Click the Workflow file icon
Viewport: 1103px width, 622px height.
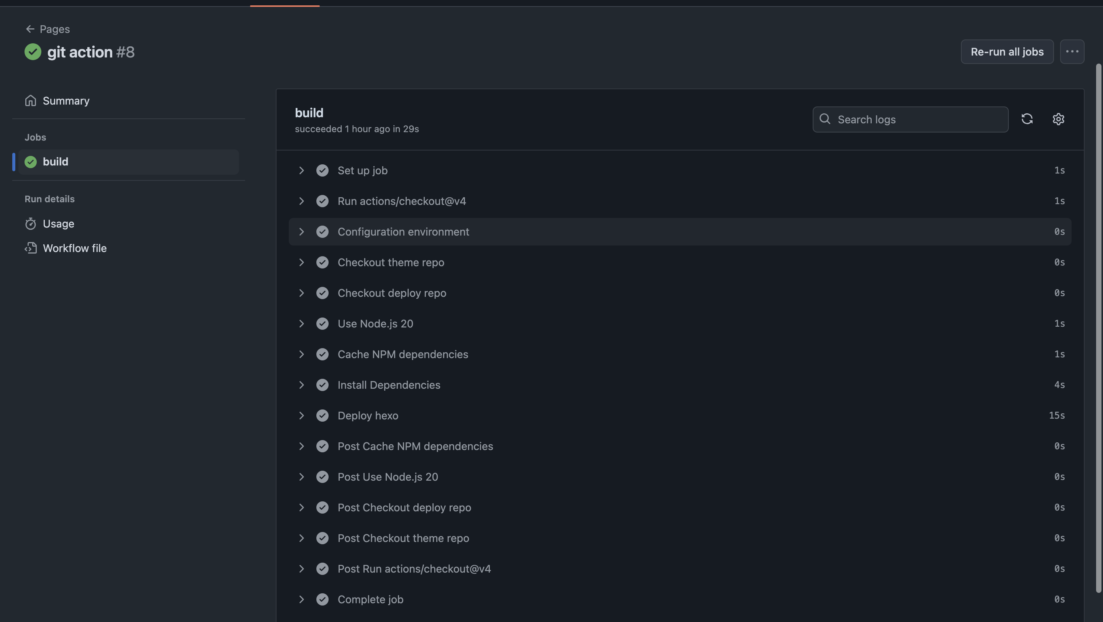30,248
